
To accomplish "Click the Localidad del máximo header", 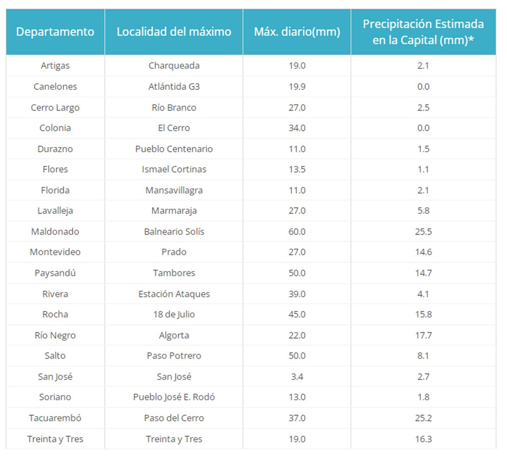I will (174, 32).
